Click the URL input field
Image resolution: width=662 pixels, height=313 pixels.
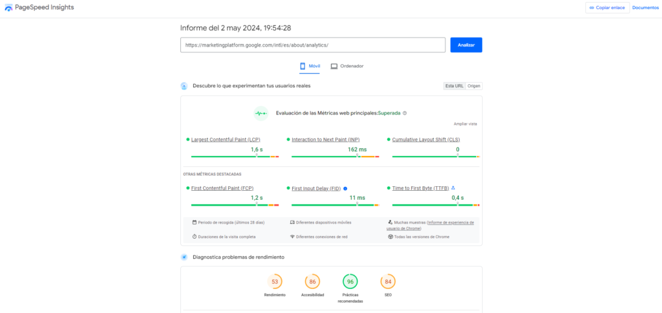coord(312,45)
